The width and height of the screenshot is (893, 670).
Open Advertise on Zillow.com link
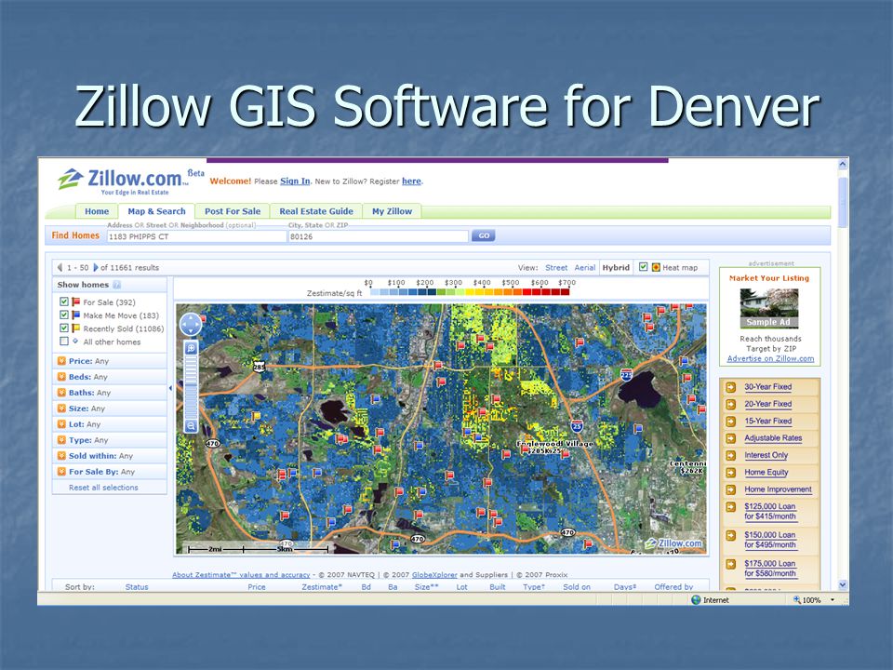(x=770, y=359)
